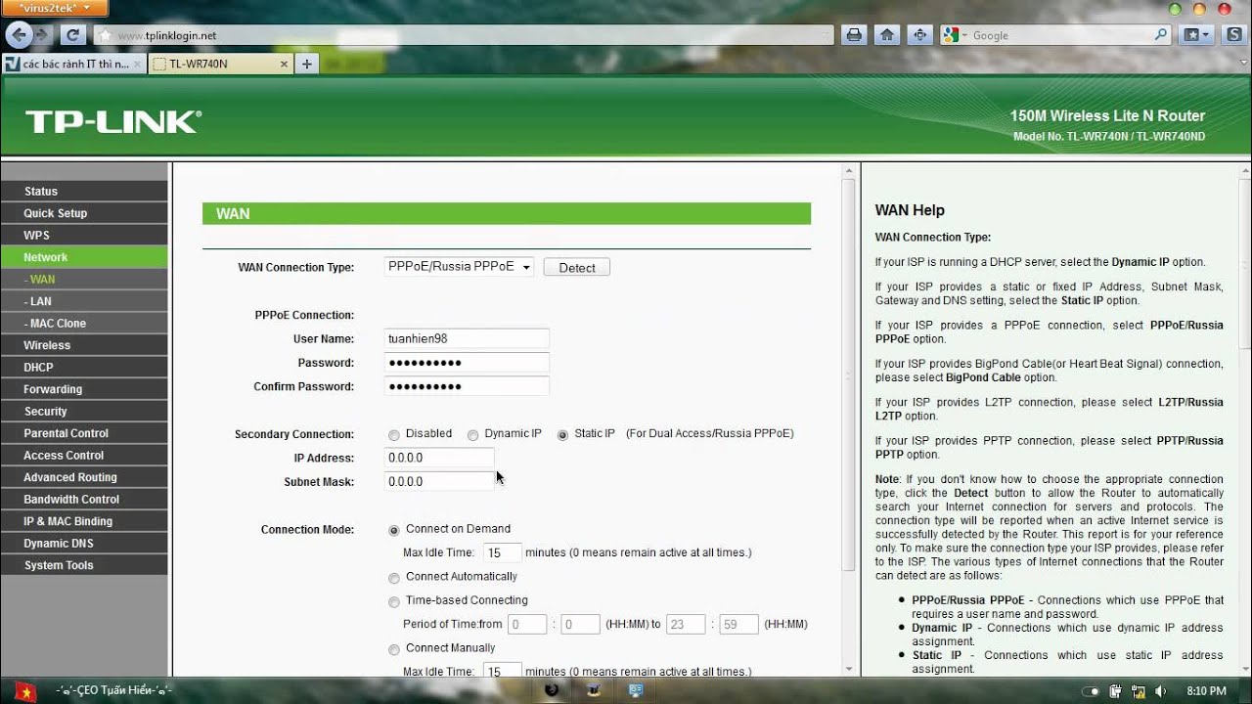Open IP & MAC Binding menu item
Image resolution: width=1252 pixels, height=704 pixels.
[x=84, y=521]
